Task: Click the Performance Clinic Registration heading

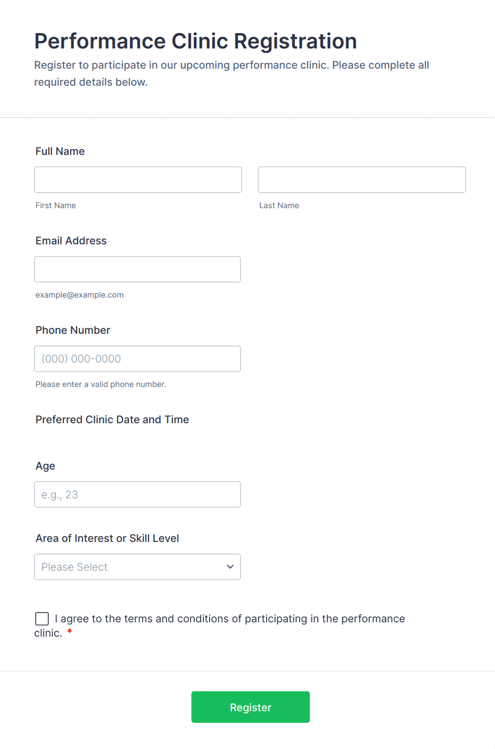Action: click(x=195, y=41)
